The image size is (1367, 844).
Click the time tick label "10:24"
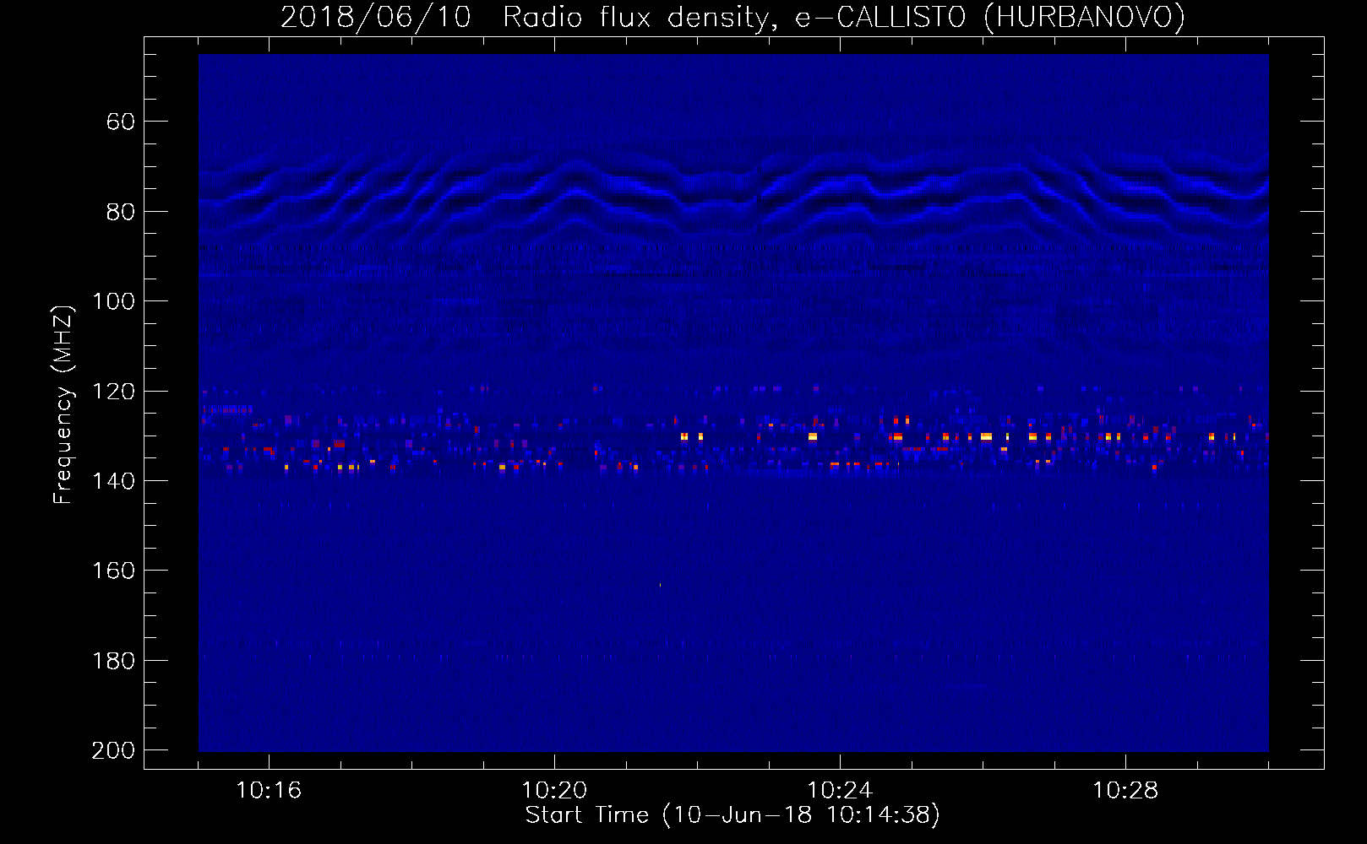tap(840, 790)
